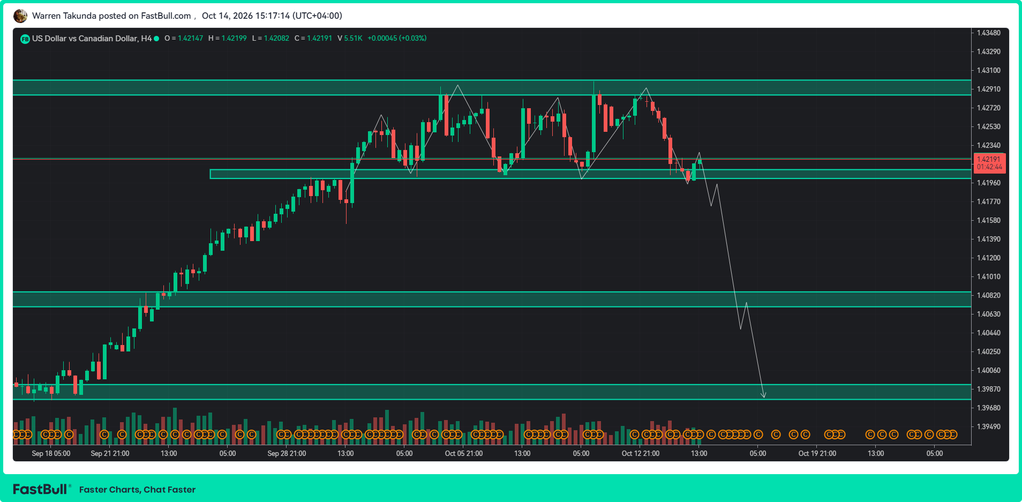
Task: Click the FB symbol logo beside the chart title
Action: coord(25,39)
